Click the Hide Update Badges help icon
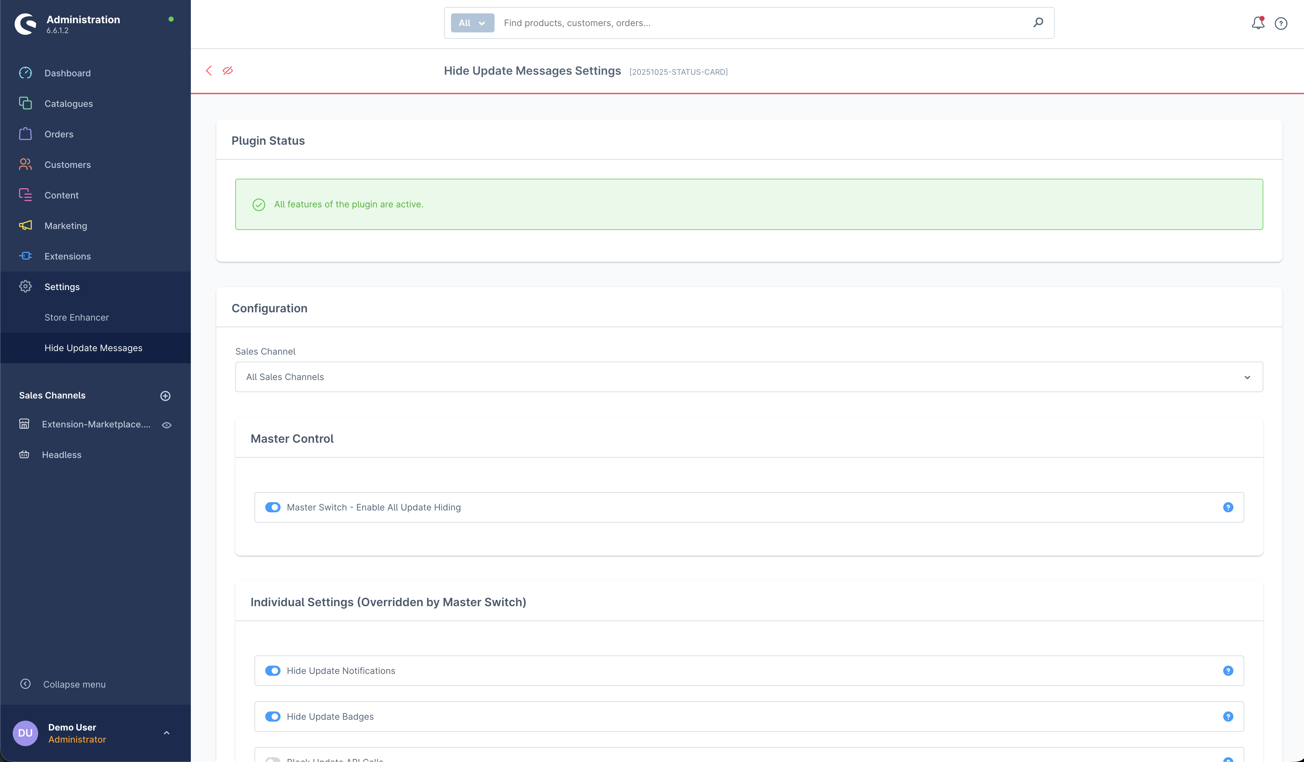 (x=1228, y=717)
